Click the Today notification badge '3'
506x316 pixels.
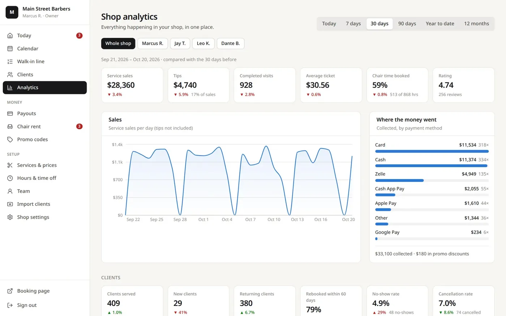click(x=80, y=35)
